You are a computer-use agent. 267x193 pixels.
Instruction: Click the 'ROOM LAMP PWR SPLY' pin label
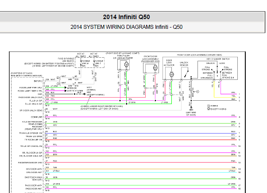click(x=31, y=87)
